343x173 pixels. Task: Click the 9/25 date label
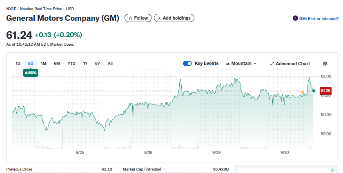tap(80, 153)
